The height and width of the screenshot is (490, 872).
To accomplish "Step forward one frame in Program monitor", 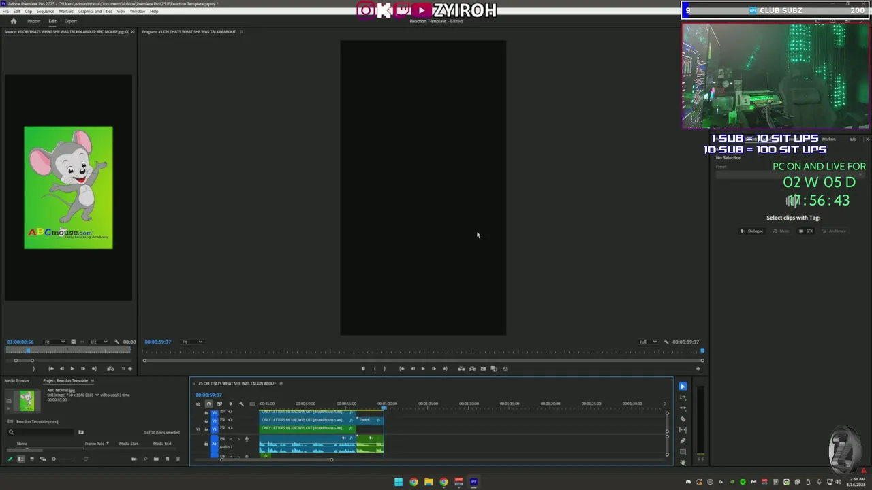I will point(434,369).
